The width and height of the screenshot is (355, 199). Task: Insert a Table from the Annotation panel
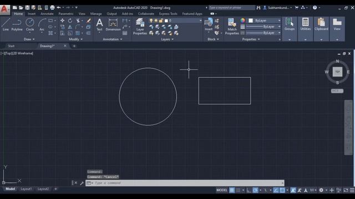tap(125, 33)
